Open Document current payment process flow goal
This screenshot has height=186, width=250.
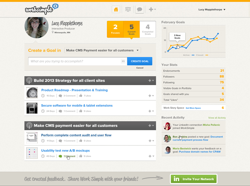(x=198, y=138)
